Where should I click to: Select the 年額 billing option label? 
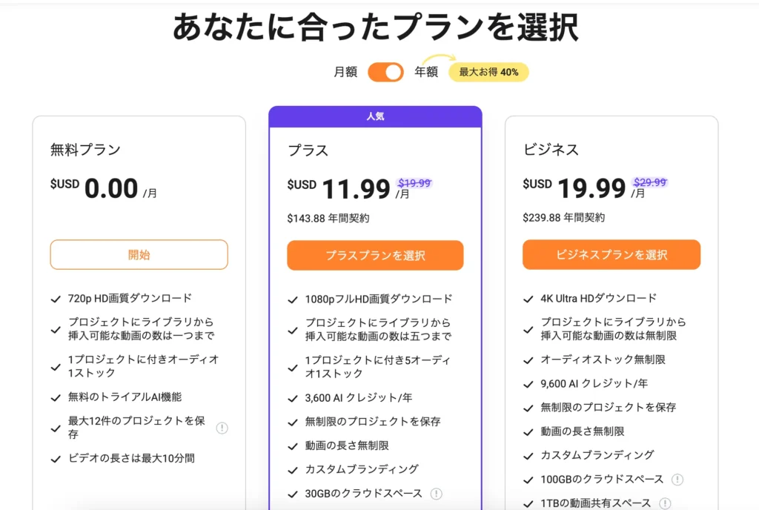pos(425,72)
